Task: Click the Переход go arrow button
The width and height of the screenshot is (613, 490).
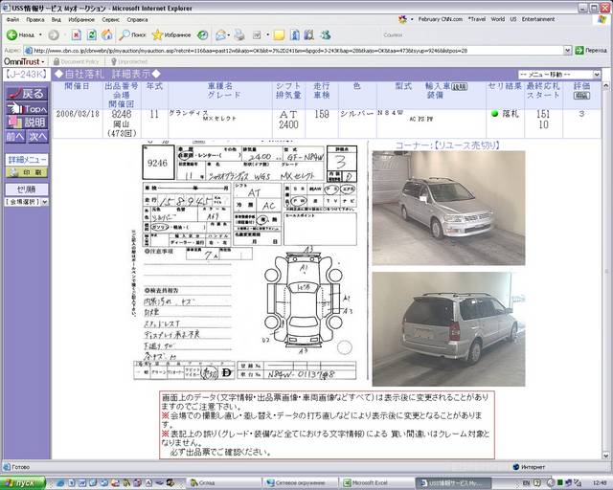Action: (x=579, y=50)
